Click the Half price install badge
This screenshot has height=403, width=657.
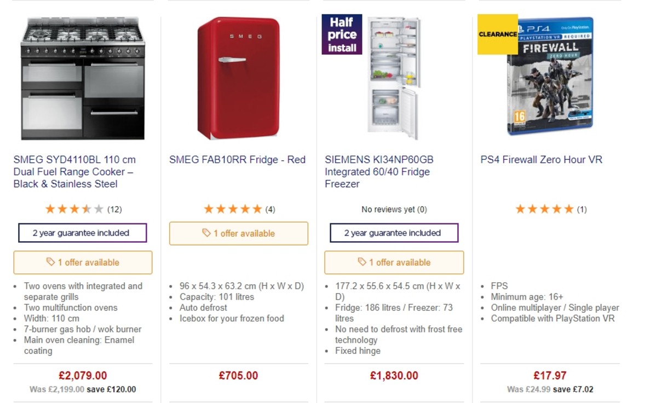click(x=342, y=34)
